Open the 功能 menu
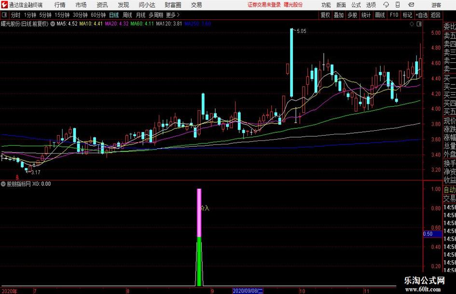Screen dimensions: 456x294 (326, 5)
